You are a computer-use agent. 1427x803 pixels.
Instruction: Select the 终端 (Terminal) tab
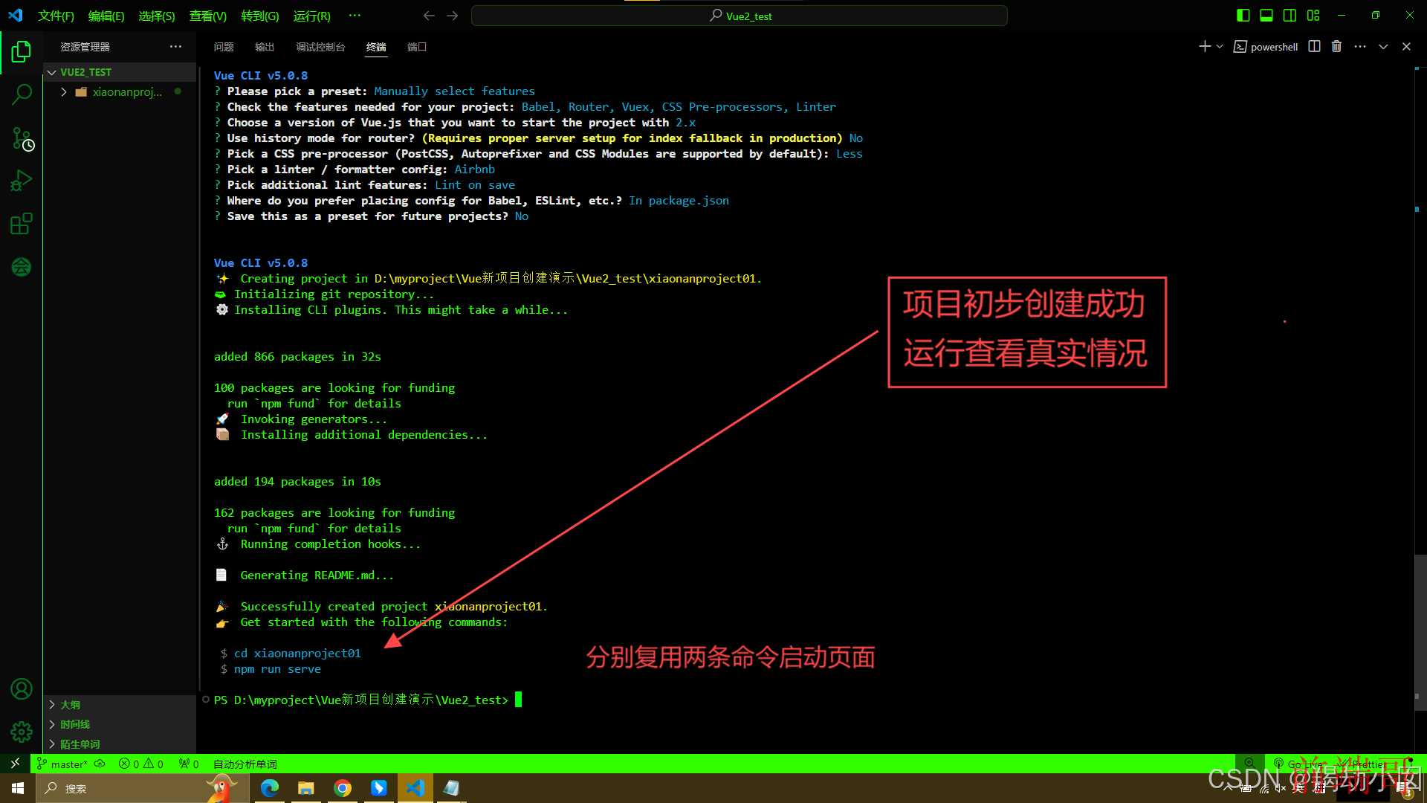point(376,47)
